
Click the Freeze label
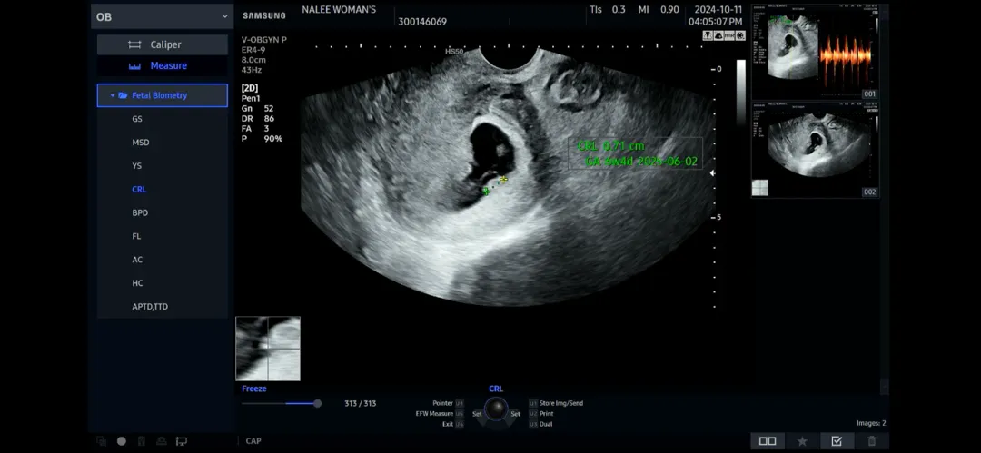point(254,389)
